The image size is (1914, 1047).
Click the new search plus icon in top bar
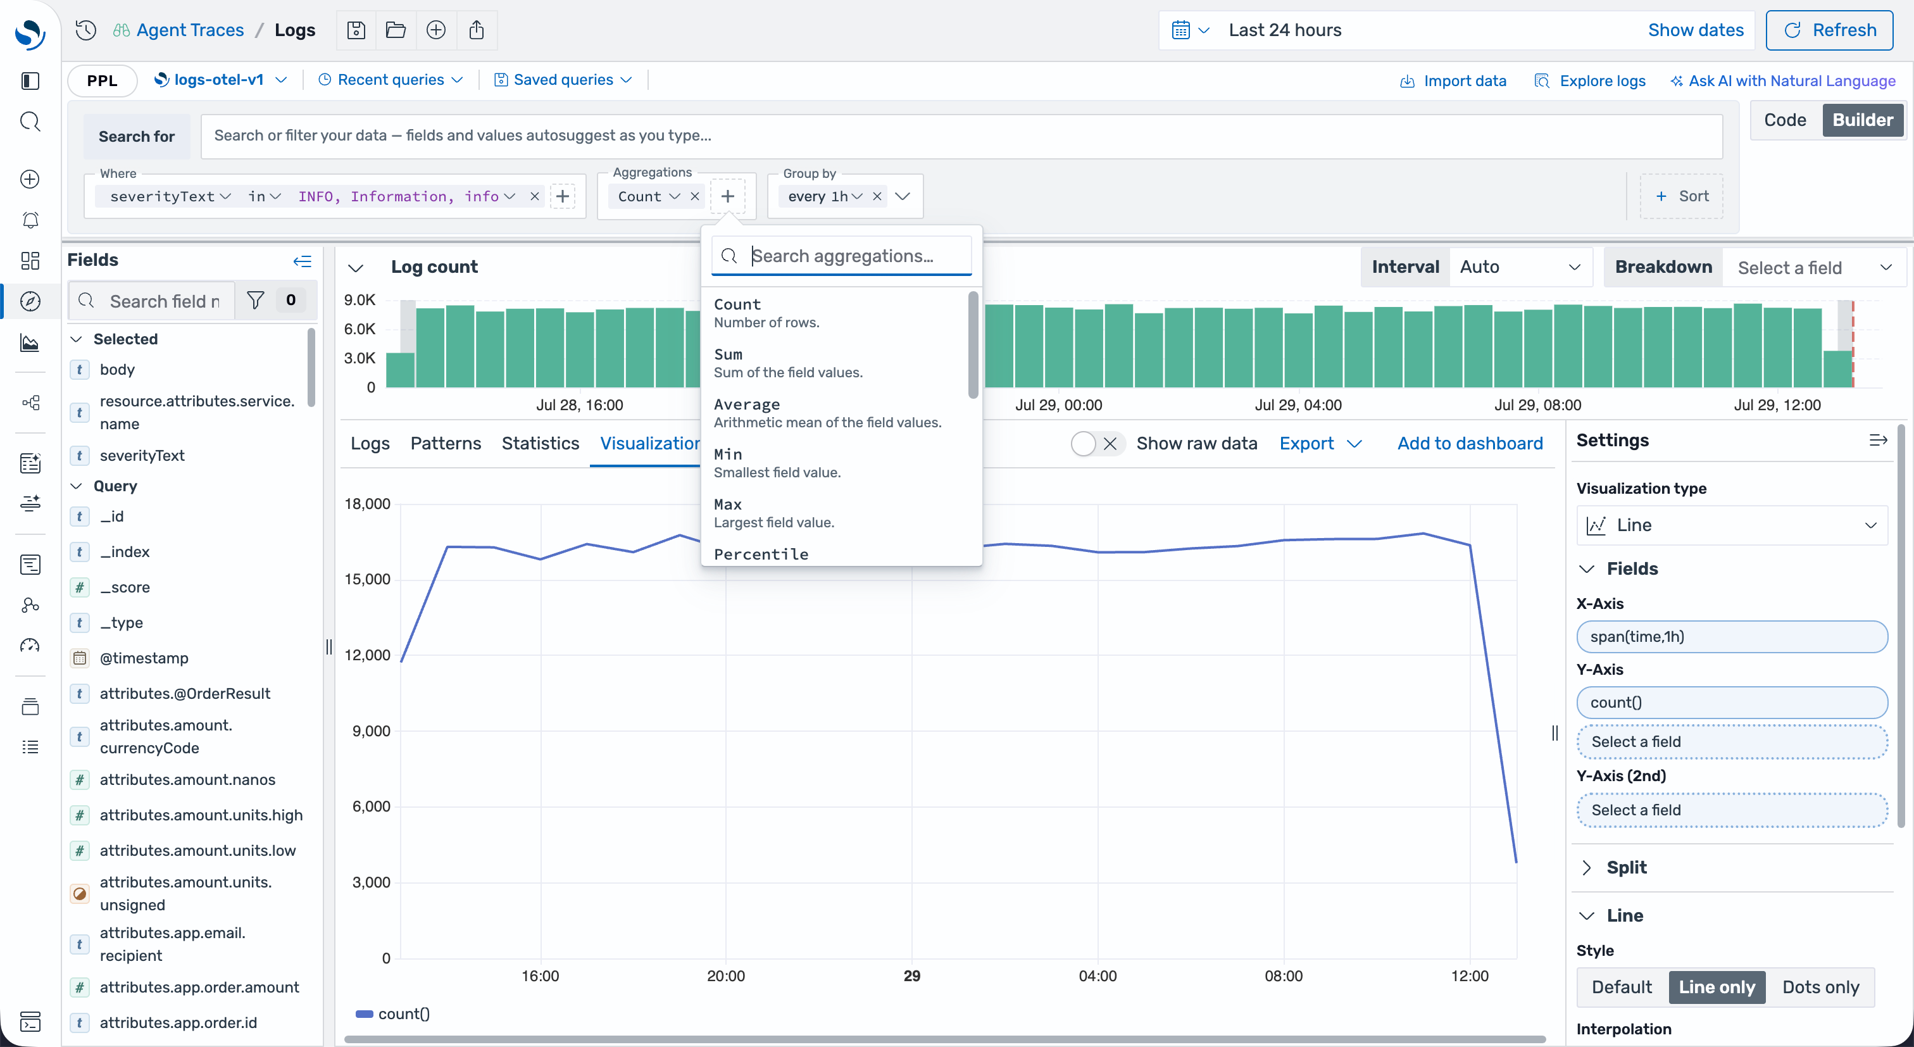tap(436, 30)
